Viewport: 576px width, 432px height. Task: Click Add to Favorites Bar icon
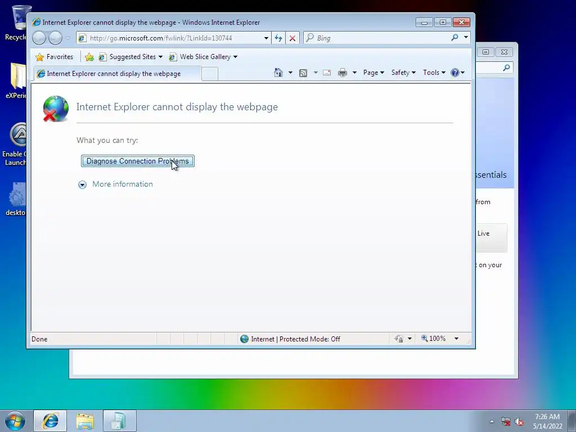click(x=89, y=57)
